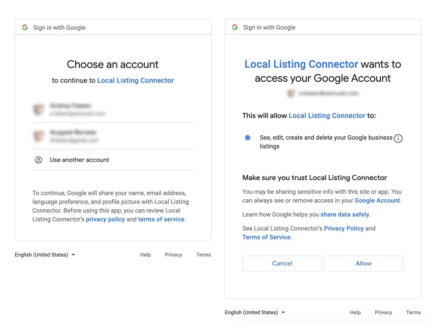Screen dimensions: 437x333
Task: Click the Use another account person icon
Action: pyautogui.click(x=39, y=160)
